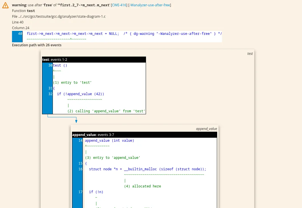302x208 pixels.
Task: Click line number 14 in the append_value frame
Action: [x=80, y=141]
